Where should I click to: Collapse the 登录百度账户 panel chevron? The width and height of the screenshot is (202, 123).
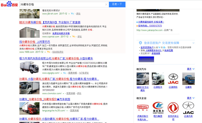(193, 43)
